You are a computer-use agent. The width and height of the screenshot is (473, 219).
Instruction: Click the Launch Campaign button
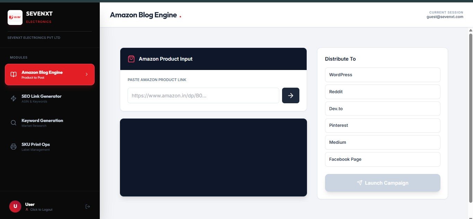383,183
